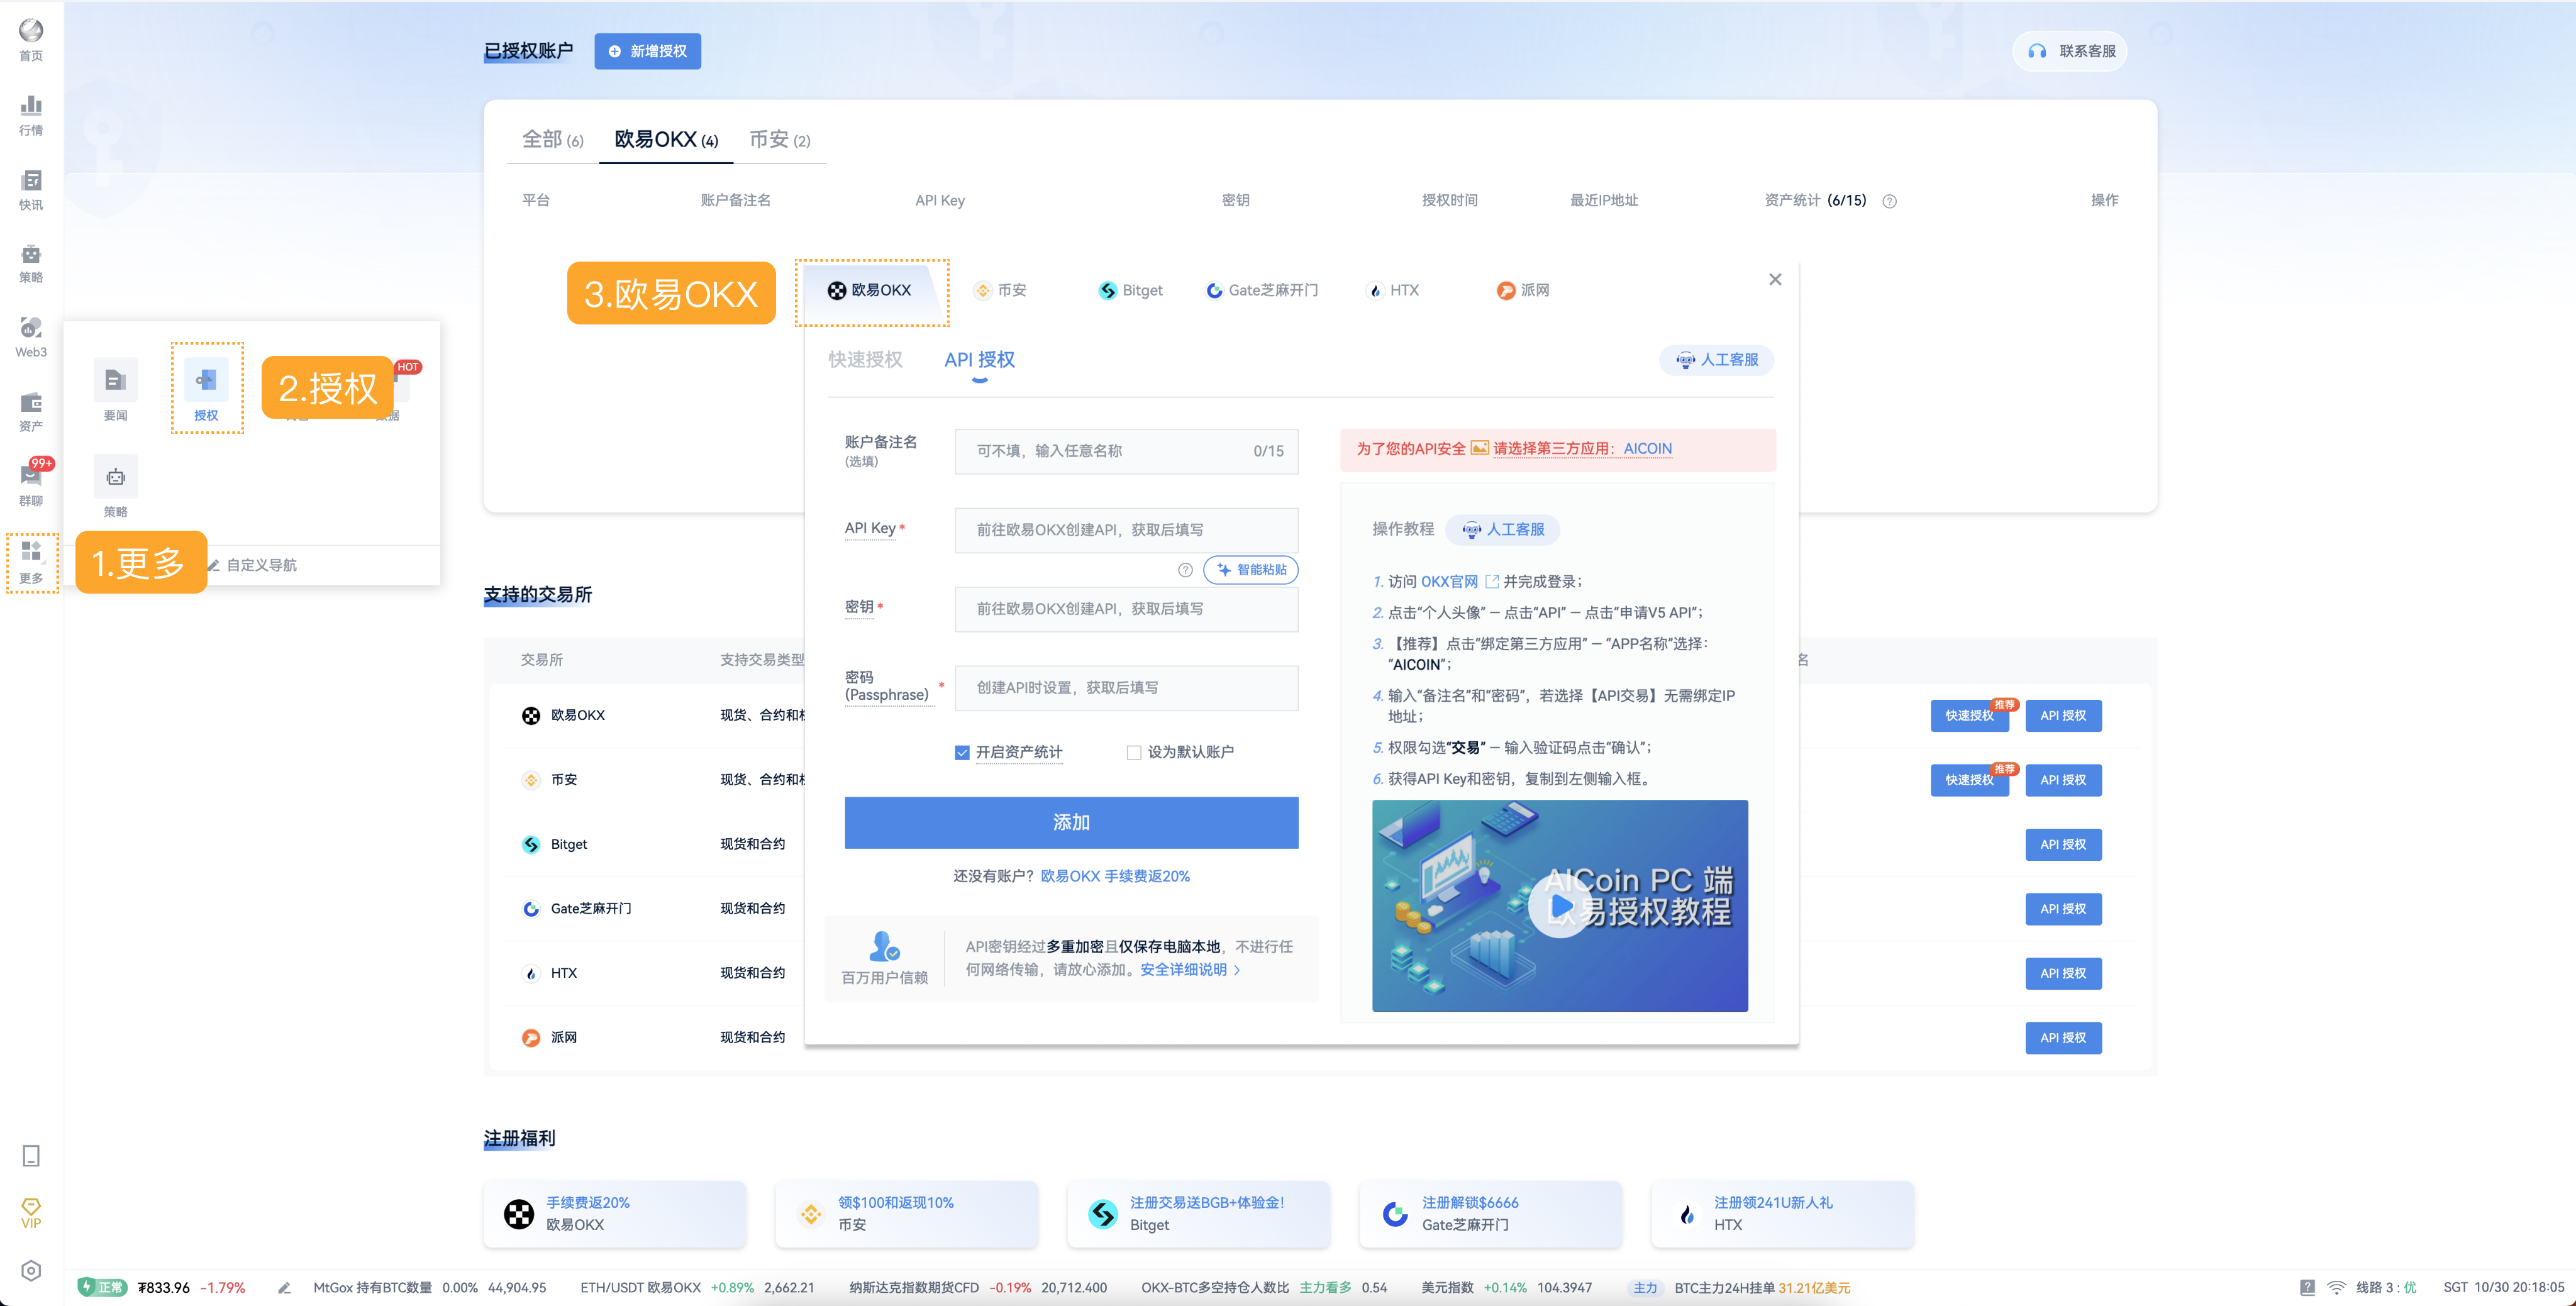
Task: Select the HTX exchange tab in dialog
Action: (1393, 290)
